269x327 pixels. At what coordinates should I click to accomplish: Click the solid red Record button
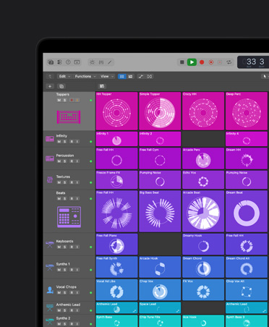202,62
